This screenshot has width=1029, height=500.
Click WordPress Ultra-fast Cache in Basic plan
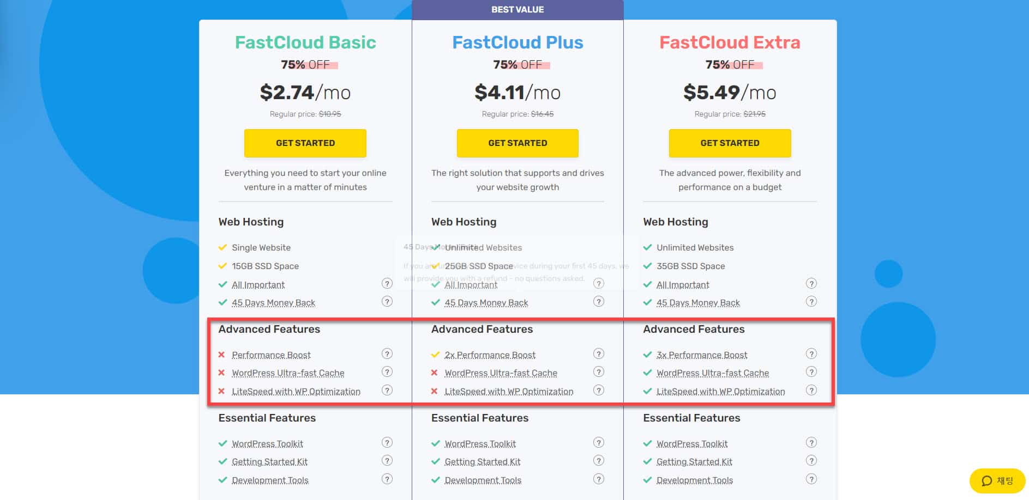pyautogui.click(x=288, y=373)
